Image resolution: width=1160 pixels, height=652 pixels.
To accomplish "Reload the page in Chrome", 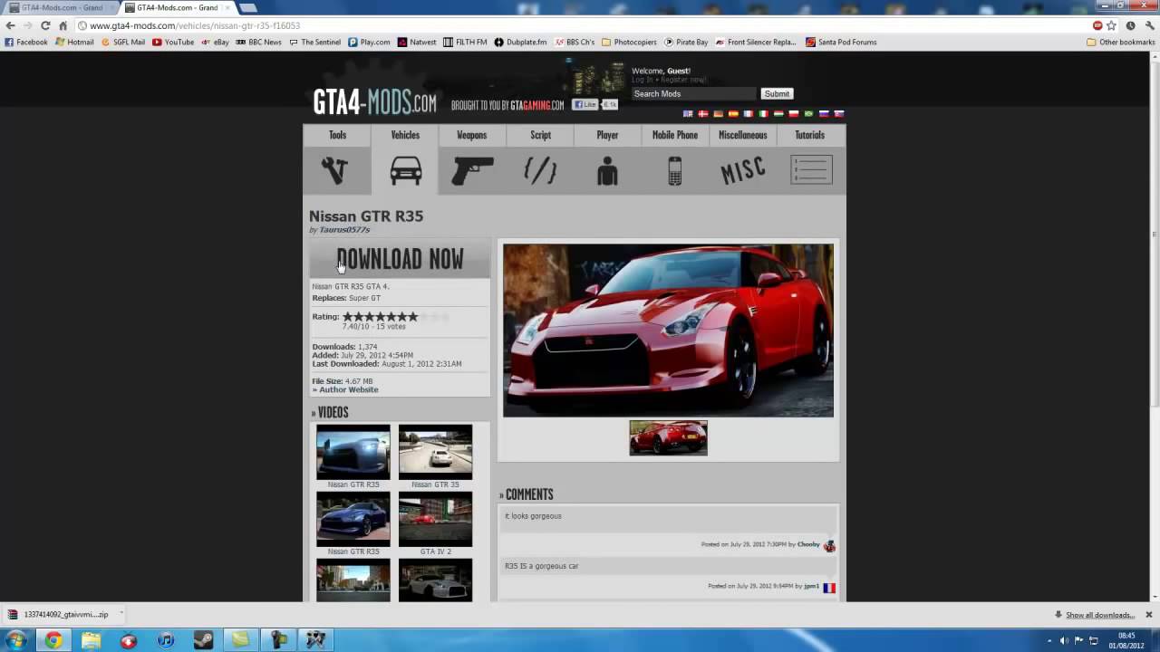I will [x=45, y=25].
